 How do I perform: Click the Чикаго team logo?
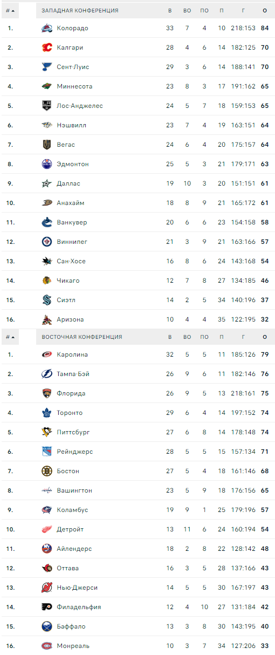pos(47,281)
